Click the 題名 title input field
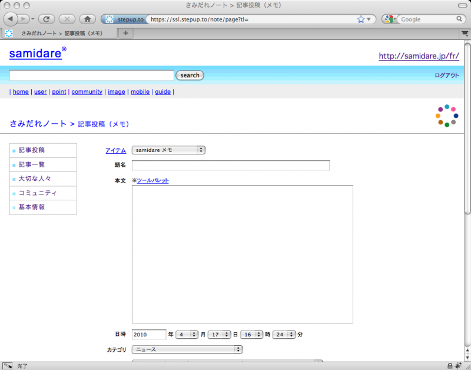The height and width of the screenshot is (370, 471). click(x=230, y=166)
